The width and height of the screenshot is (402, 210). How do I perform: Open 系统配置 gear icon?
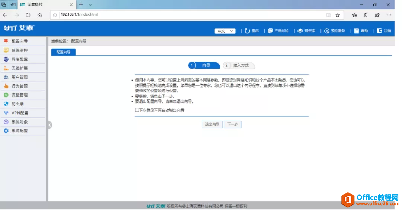(6, 131)
